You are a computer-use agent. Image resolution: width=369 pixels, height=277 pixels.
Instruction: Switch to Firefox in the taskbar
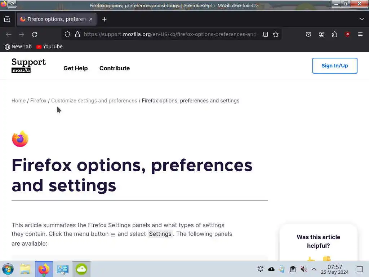(x=44, y=269)
